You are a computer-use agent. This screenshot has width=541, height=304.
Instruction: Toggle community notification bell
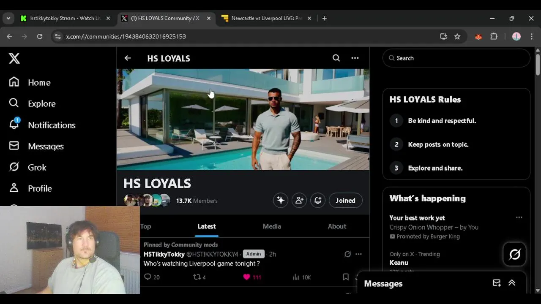(x=318, y=201)
